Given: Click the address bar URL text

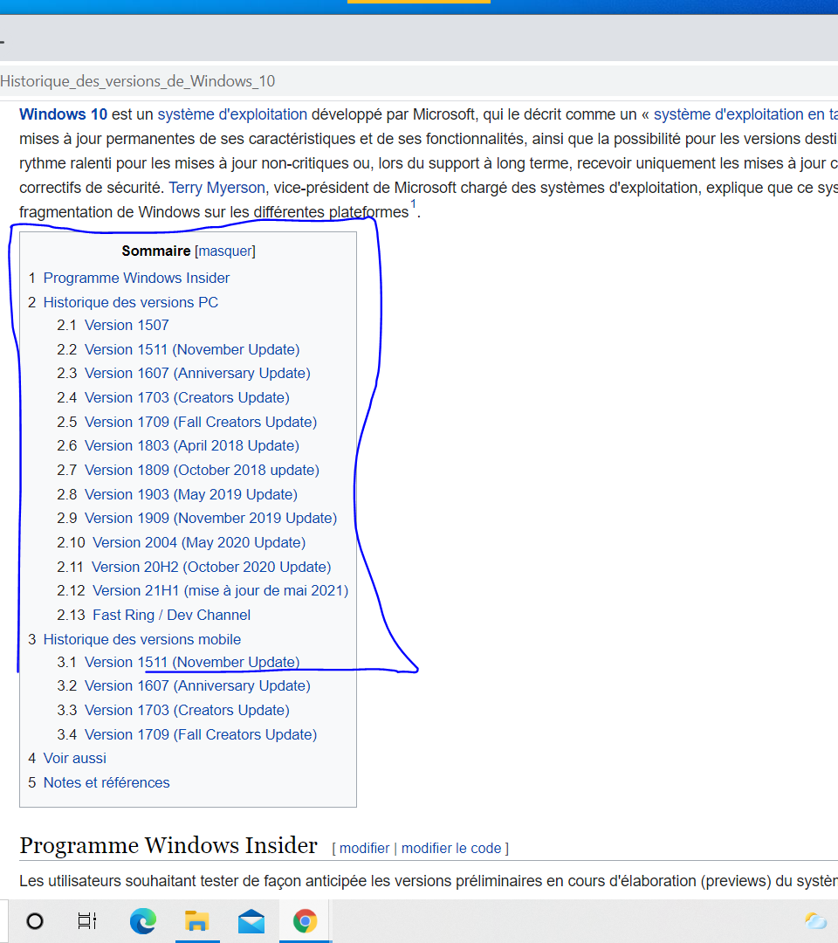Looking at the screenshot, I should pos(138,80).
